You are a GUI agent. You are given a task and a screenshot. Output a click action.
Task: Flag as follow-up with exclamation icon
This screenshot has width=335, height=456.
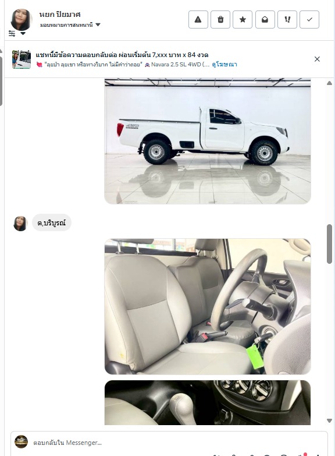[287, 19]
